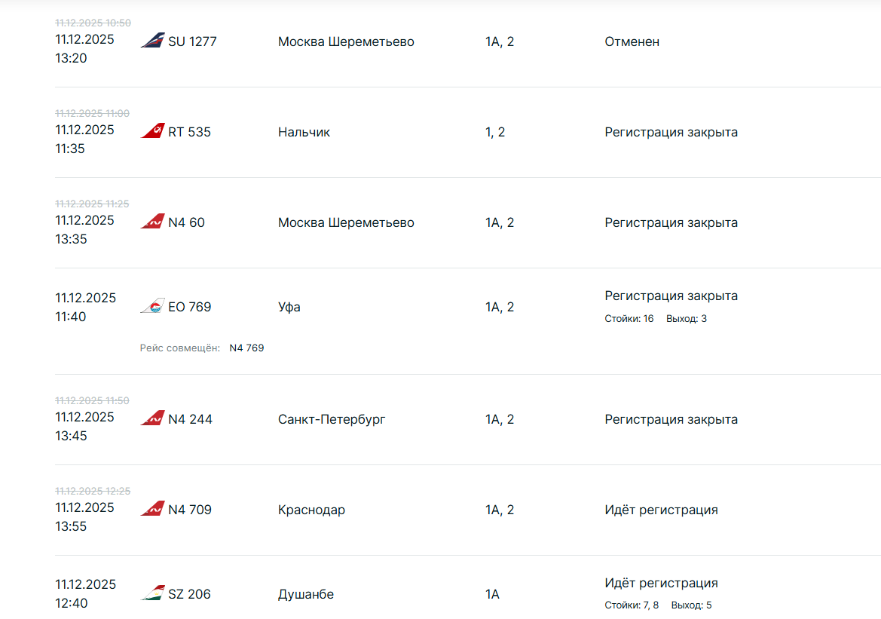Click Нальчик destination text
Viewport: 881px width, 619px height.
coord(304,132)
